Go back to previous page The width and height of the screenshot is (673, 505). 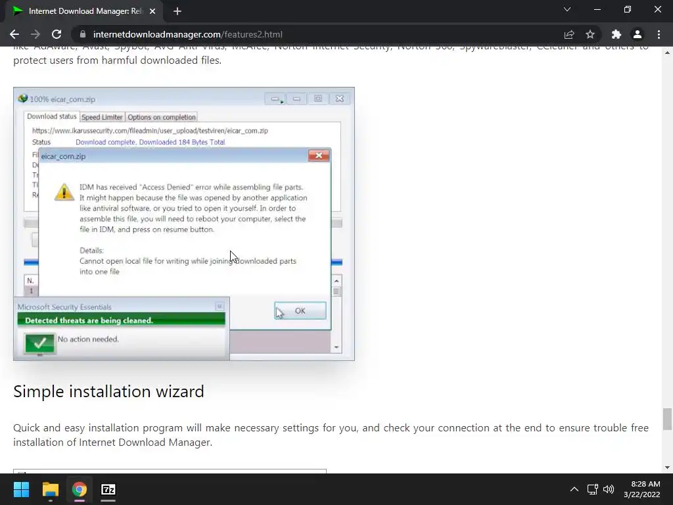[x=14, y=34]
